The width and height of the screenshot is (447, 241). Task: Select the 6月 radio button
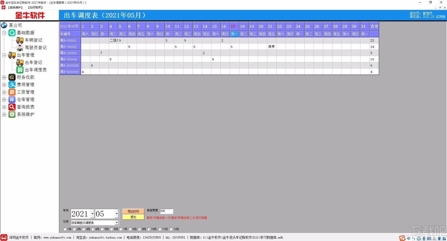point(111,229)
